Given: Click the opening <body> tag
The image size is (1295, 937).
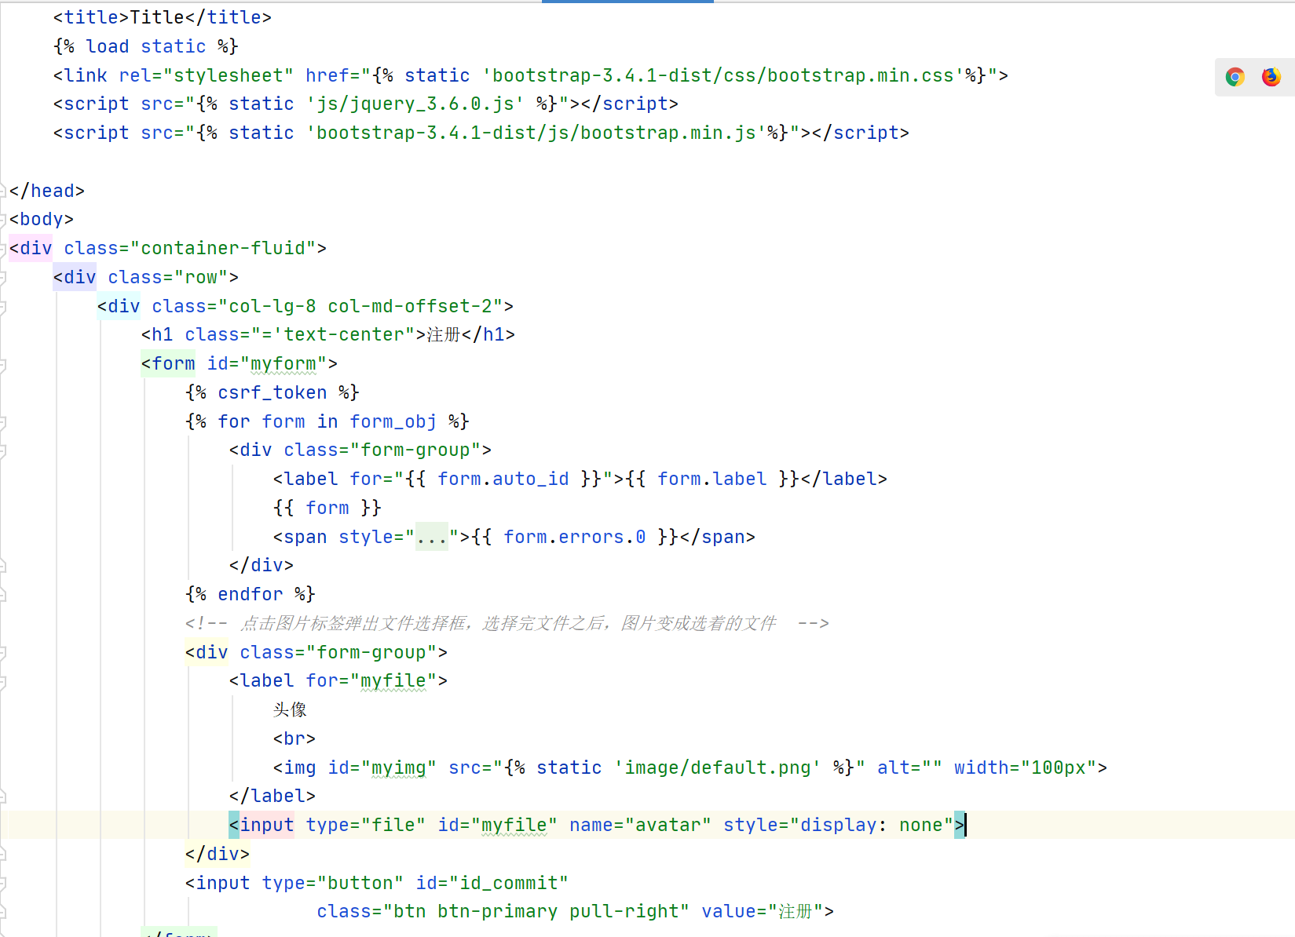Looking at the screenshot, I should 42,219.
